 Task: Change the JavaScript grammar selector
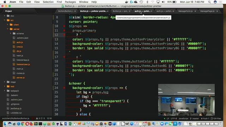coord(183,119)
